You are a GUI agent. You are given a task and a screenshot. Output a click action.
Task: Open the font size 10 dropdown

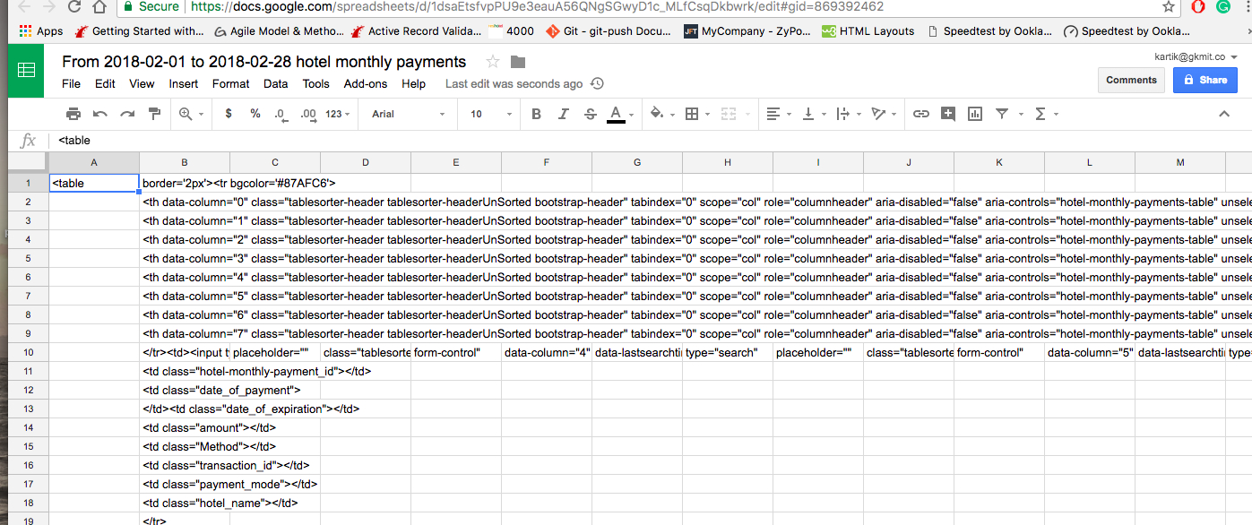coord(484,114)
